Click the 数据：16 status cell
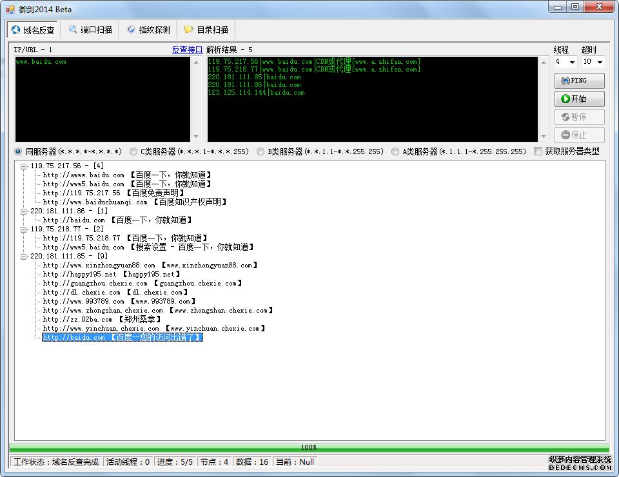The height and width of the screenshot is (477, 619). pos(252,462)
